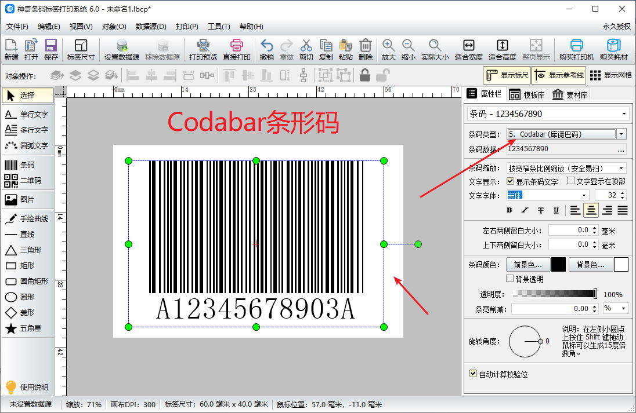The image size is (636, 413).
Task: Zoom out using the 缩小 icon
Action: (x=408, y=50)
